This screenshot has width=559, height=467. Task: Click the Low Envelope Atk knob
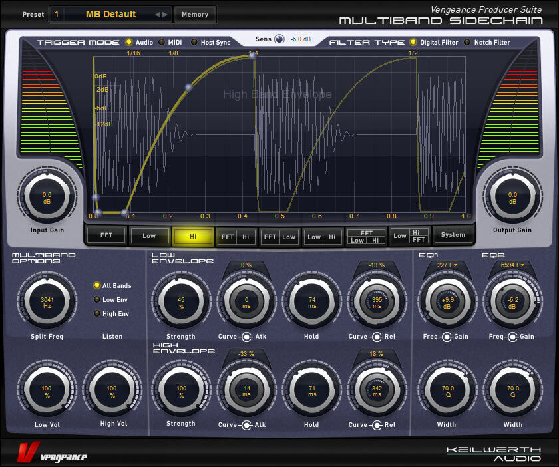[x=246, y=302]
